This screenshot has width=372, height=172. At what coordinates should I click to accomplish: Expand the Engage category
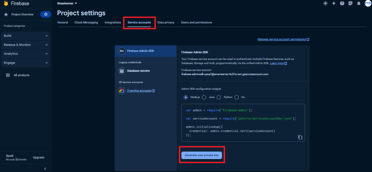coord(26,63)
